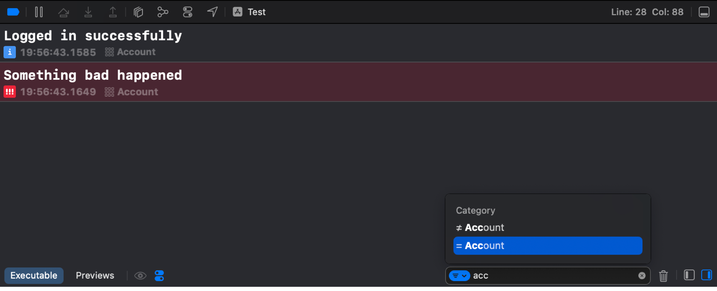Viewport: 717px width, 291px height.
Task: Clear the console with the trash button
Action: pos(663,276)
